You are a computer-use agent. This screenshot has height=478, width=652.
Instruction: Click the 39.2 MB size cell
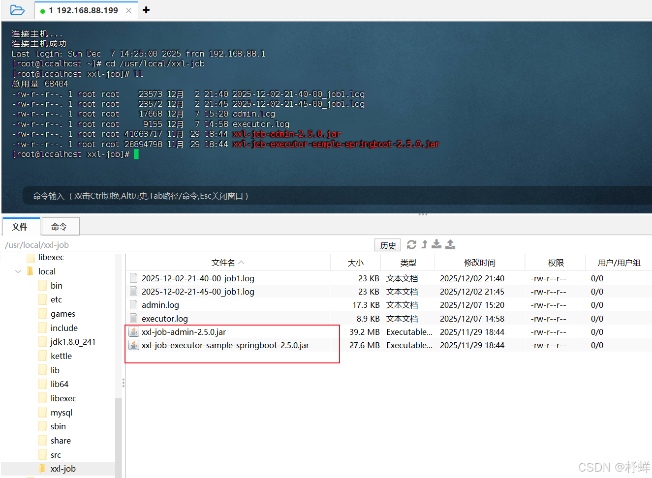pos(365,332)
